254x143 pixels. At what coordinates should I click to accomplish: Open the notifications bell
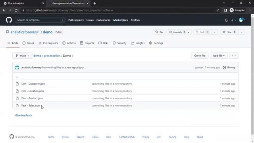pos(226,20)
